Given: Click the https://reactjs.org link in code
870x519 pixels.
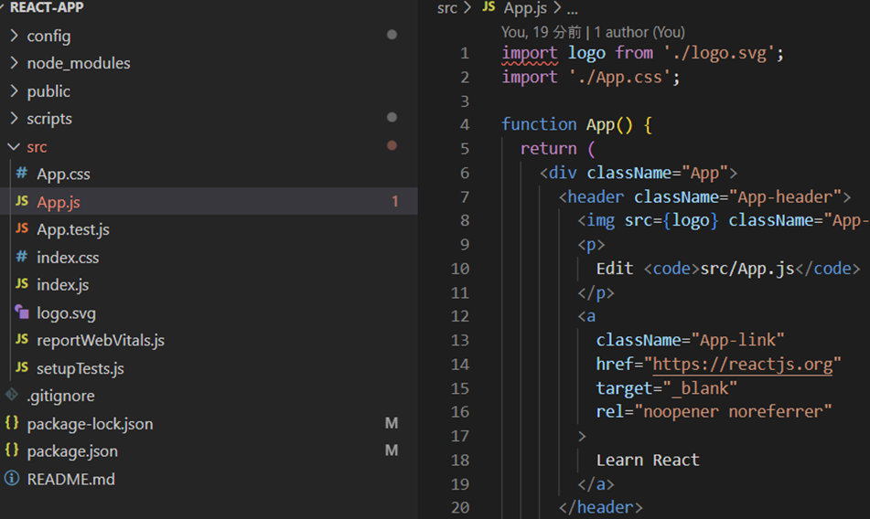Looking at the screenshot, I should coord(743,365).
